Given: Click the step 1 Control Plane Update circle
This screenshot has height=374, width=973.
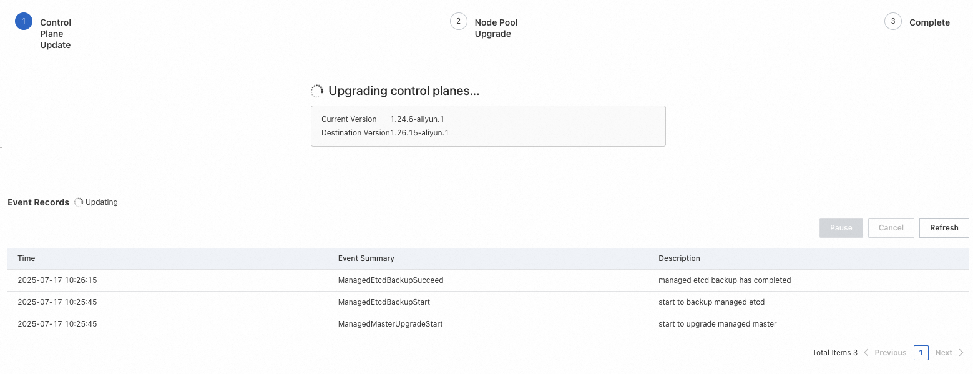Looking at the screenshot, I should click(24, 22).
